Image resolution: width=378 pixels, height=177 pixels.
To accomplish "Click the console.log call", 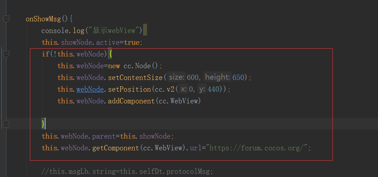I will point(63,31).
